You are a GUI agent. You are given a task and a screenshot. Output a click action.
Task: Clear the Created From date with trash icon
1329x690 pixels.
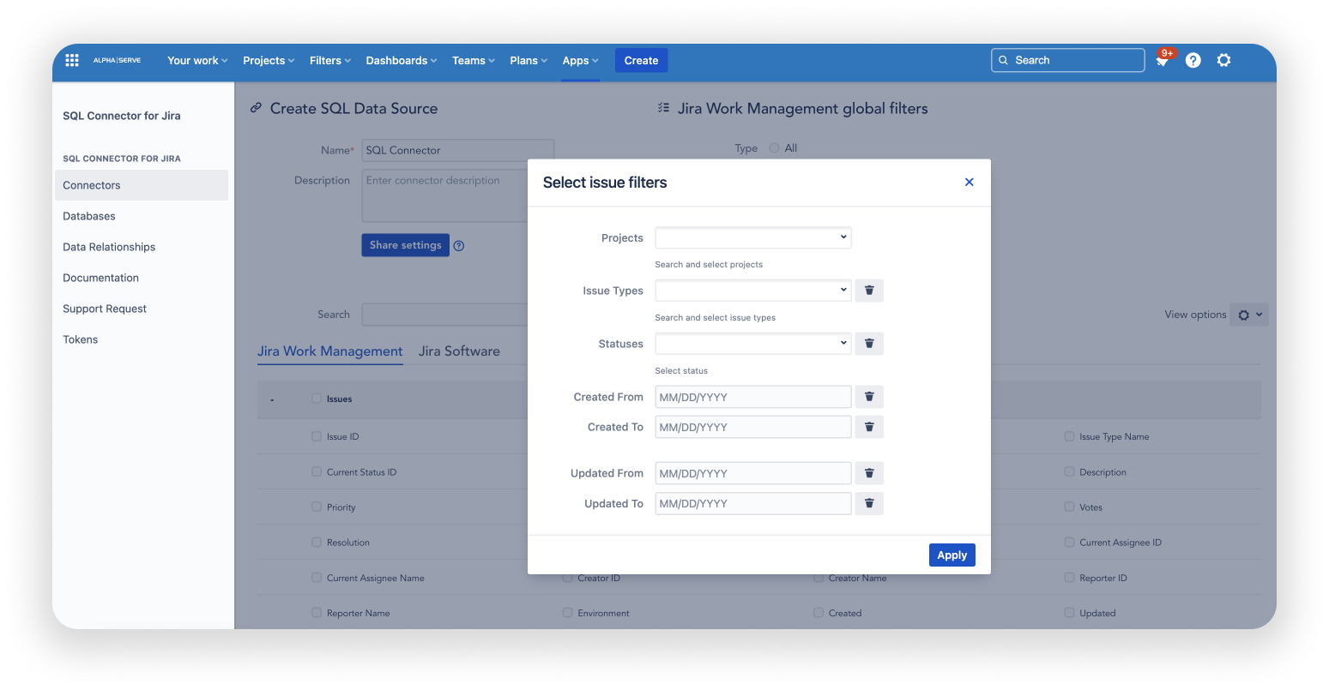(868, 396)
